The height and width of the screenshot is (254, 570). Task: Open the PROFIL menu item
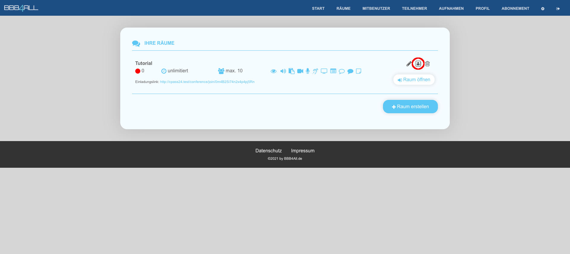coord(483,8)
